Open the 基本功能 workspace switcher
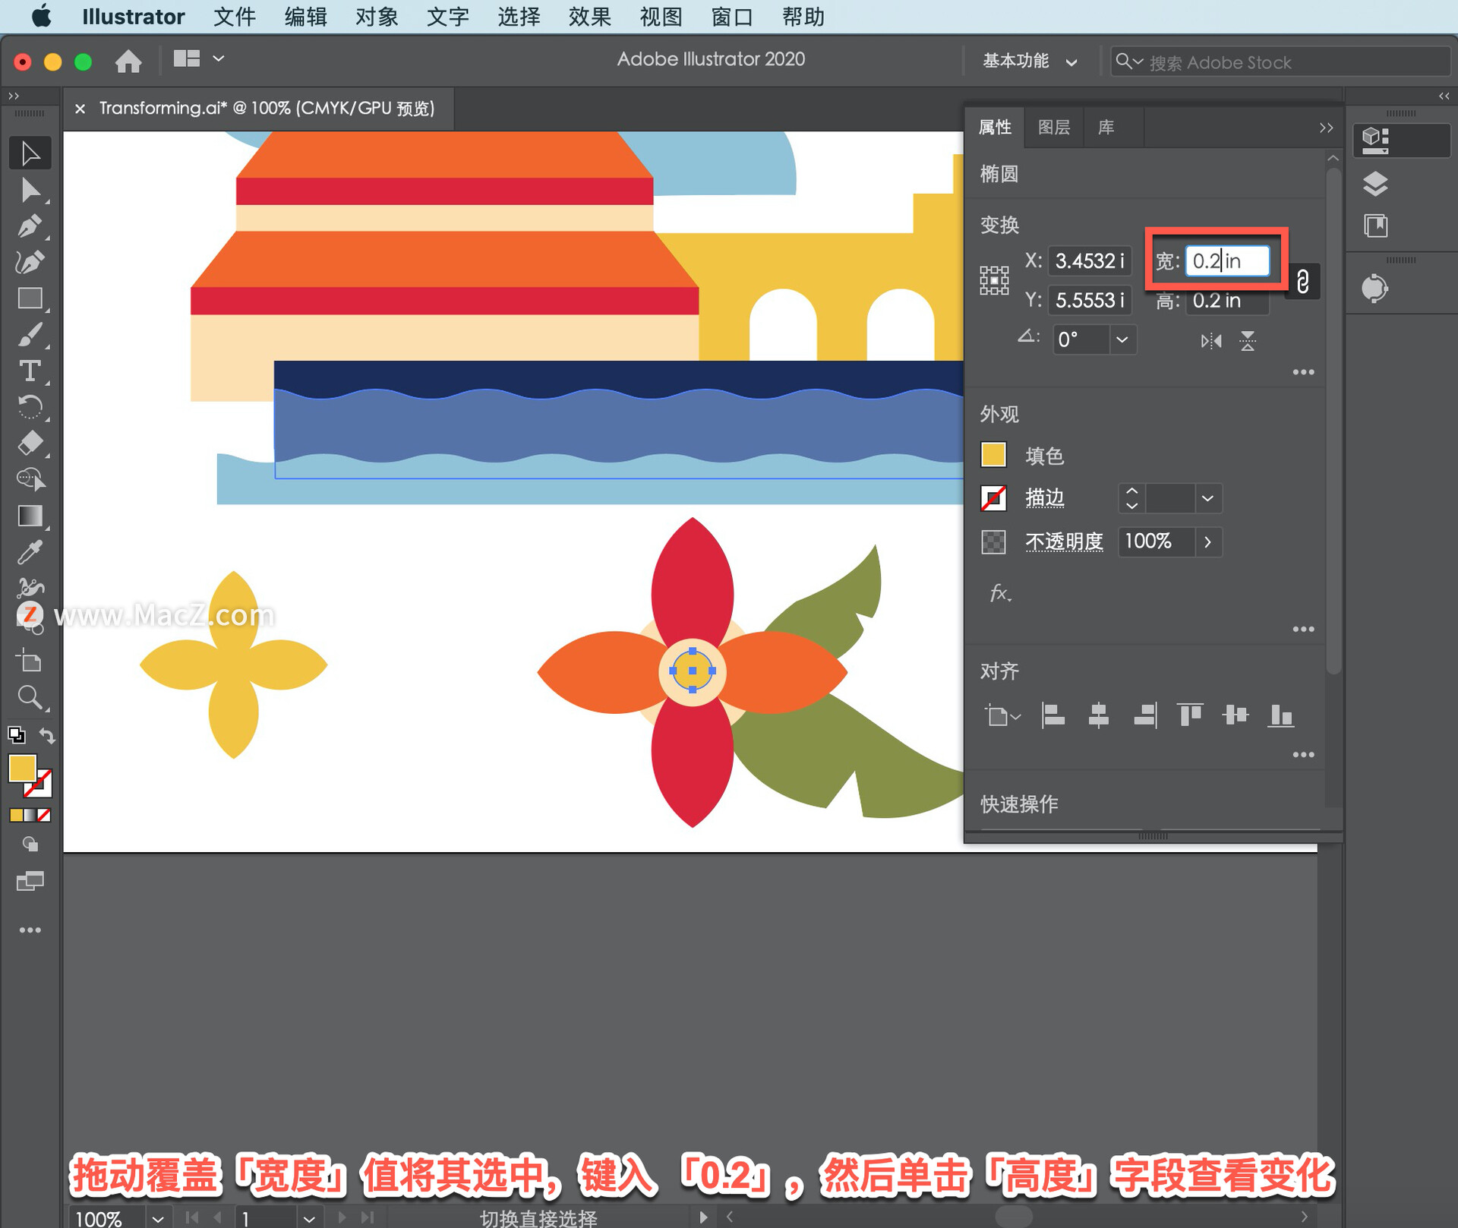Viewport: 1458px width, 1228px height. coord(1029,62)
